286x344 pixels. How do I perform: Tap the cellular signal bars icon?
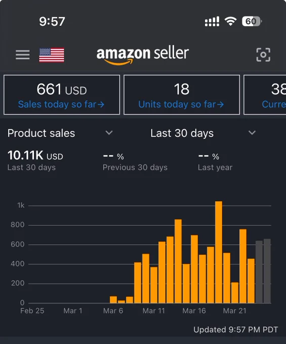point(212,21)
